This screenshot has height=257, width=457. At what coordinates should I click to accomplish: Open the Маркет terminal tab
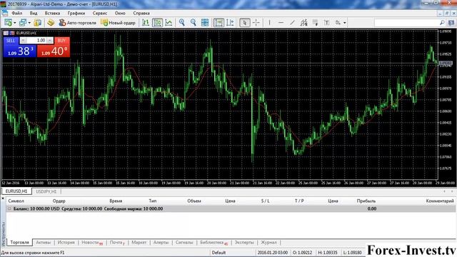pyautogui.click(x=139, y=243)
